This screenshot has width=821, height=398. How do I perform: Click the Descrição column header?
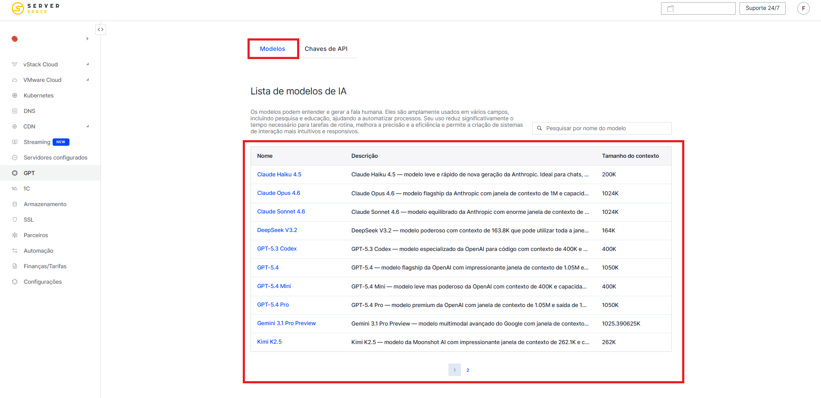coord(364,156)
